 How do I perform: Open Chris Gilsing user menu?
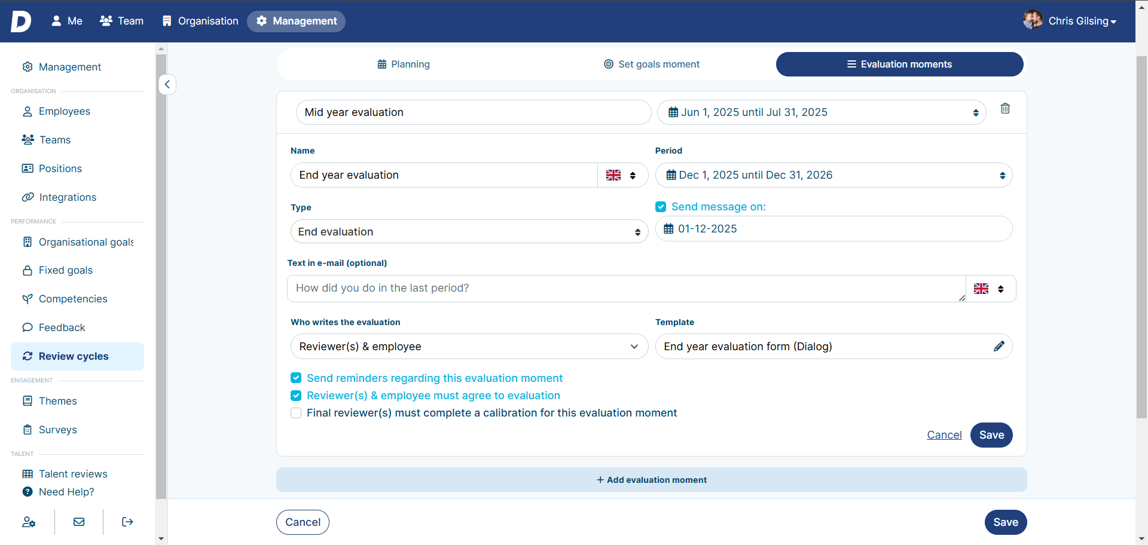[1082, 21]
